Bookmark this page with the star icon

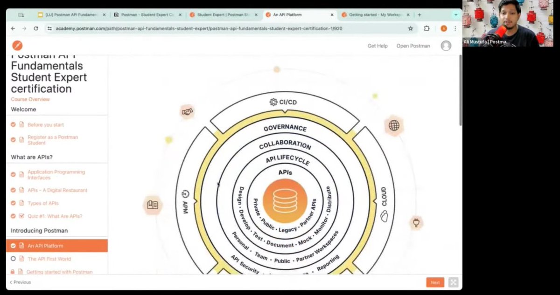click(411, 28)
